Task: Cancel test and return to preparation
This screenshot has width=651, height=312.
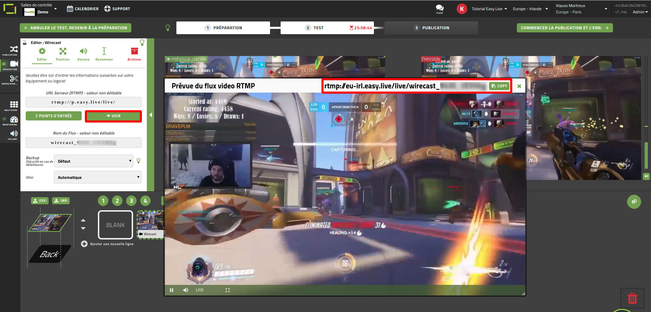Action: click(75, 28)
